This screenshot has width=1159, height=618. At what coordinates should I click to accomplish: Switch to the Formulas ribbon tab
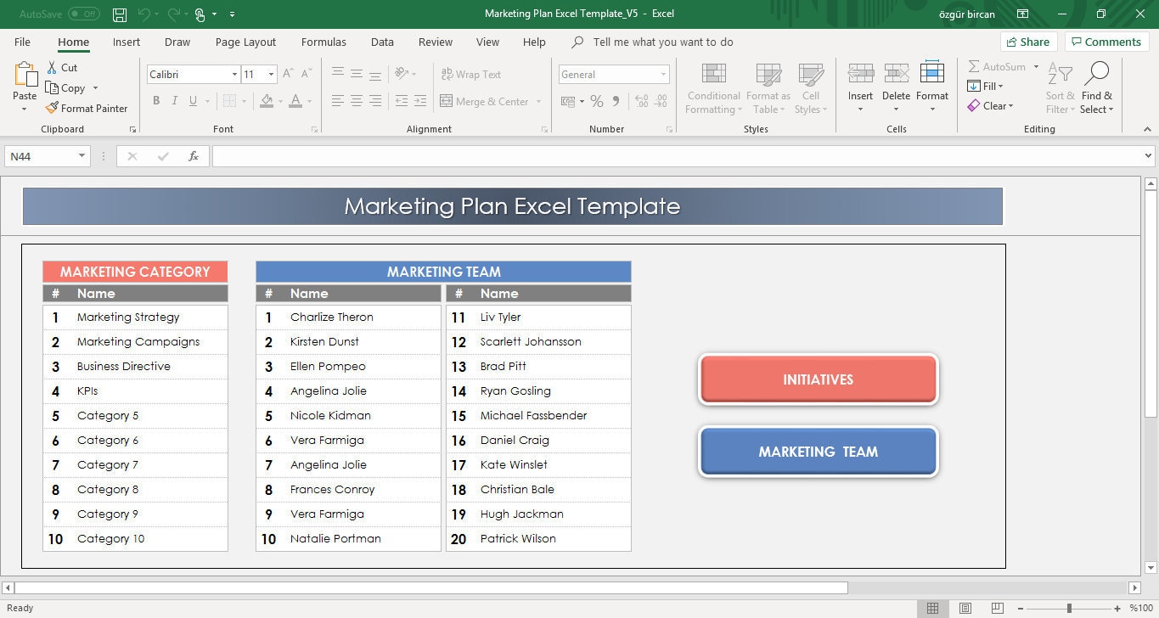[324, 42]
